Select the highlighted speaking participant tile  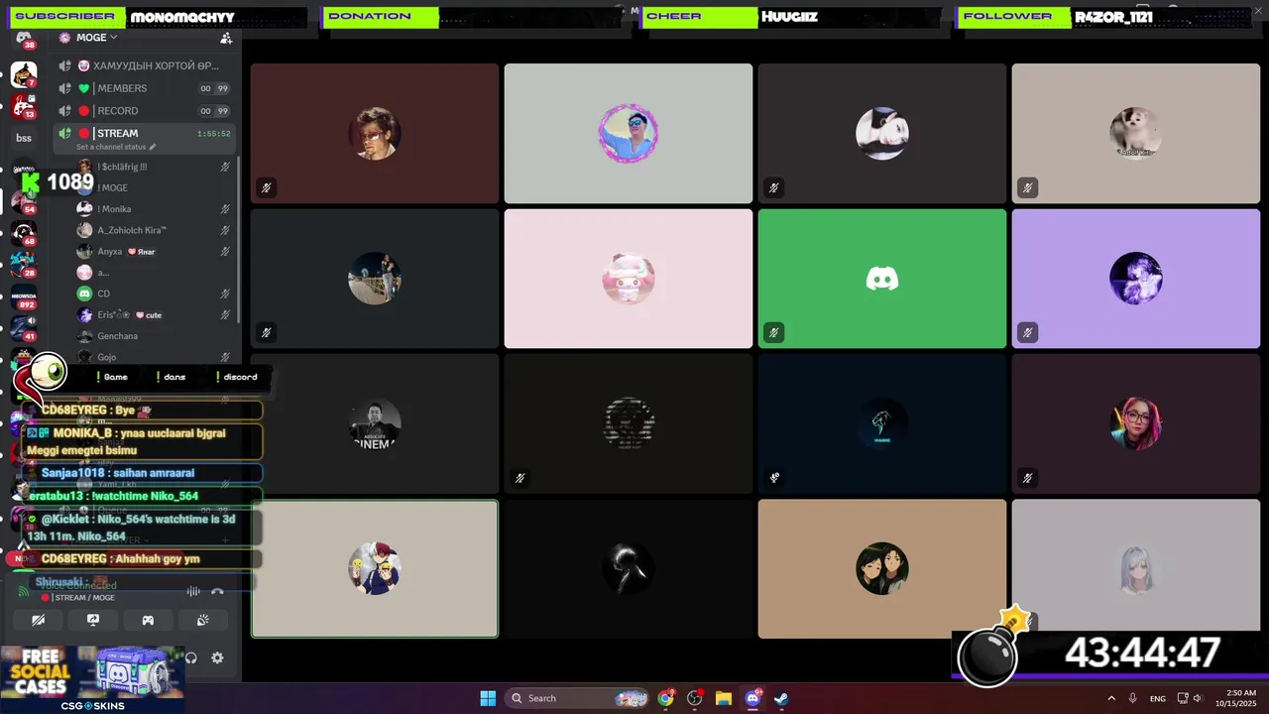[375, 568]
